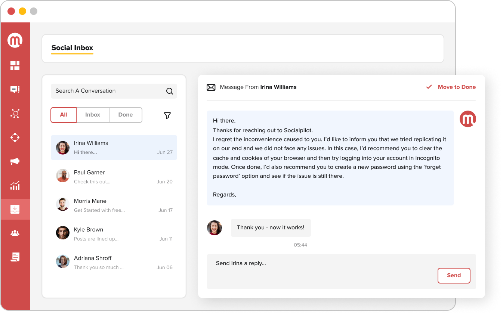Open the circular connections sidebar icon
This screenshot has width=503, height=316.
[15, 137]
